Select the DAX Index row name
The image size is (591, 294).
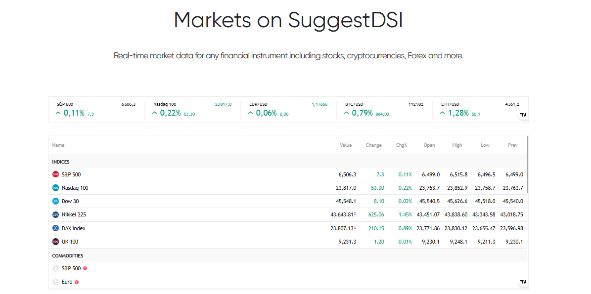coord(74,228)
